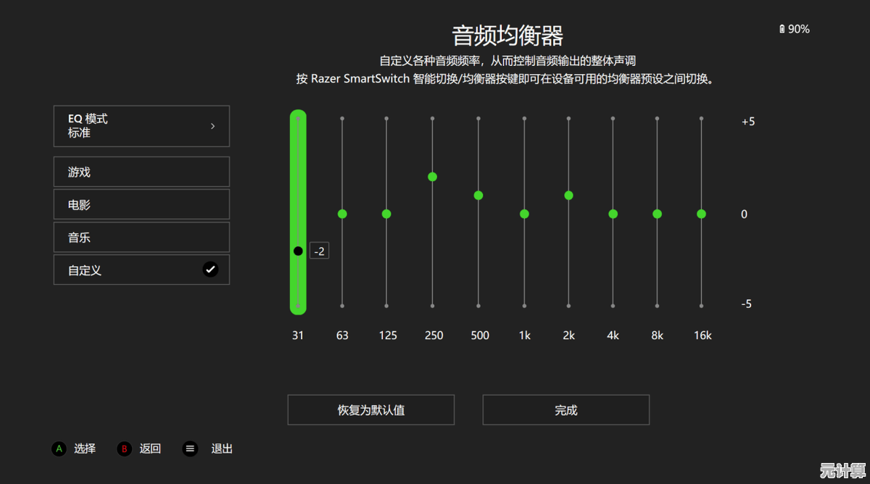This screenshot has width=870, height=484.
Task: Click 恢复为默认值 button
Action: 371,410
